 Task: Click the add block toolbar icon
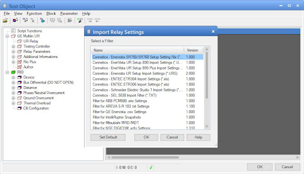click(x=25, y=20)
